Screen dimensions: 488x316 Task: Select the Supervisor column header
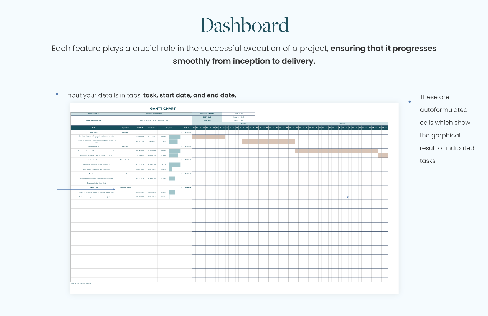tap(125, 128)
